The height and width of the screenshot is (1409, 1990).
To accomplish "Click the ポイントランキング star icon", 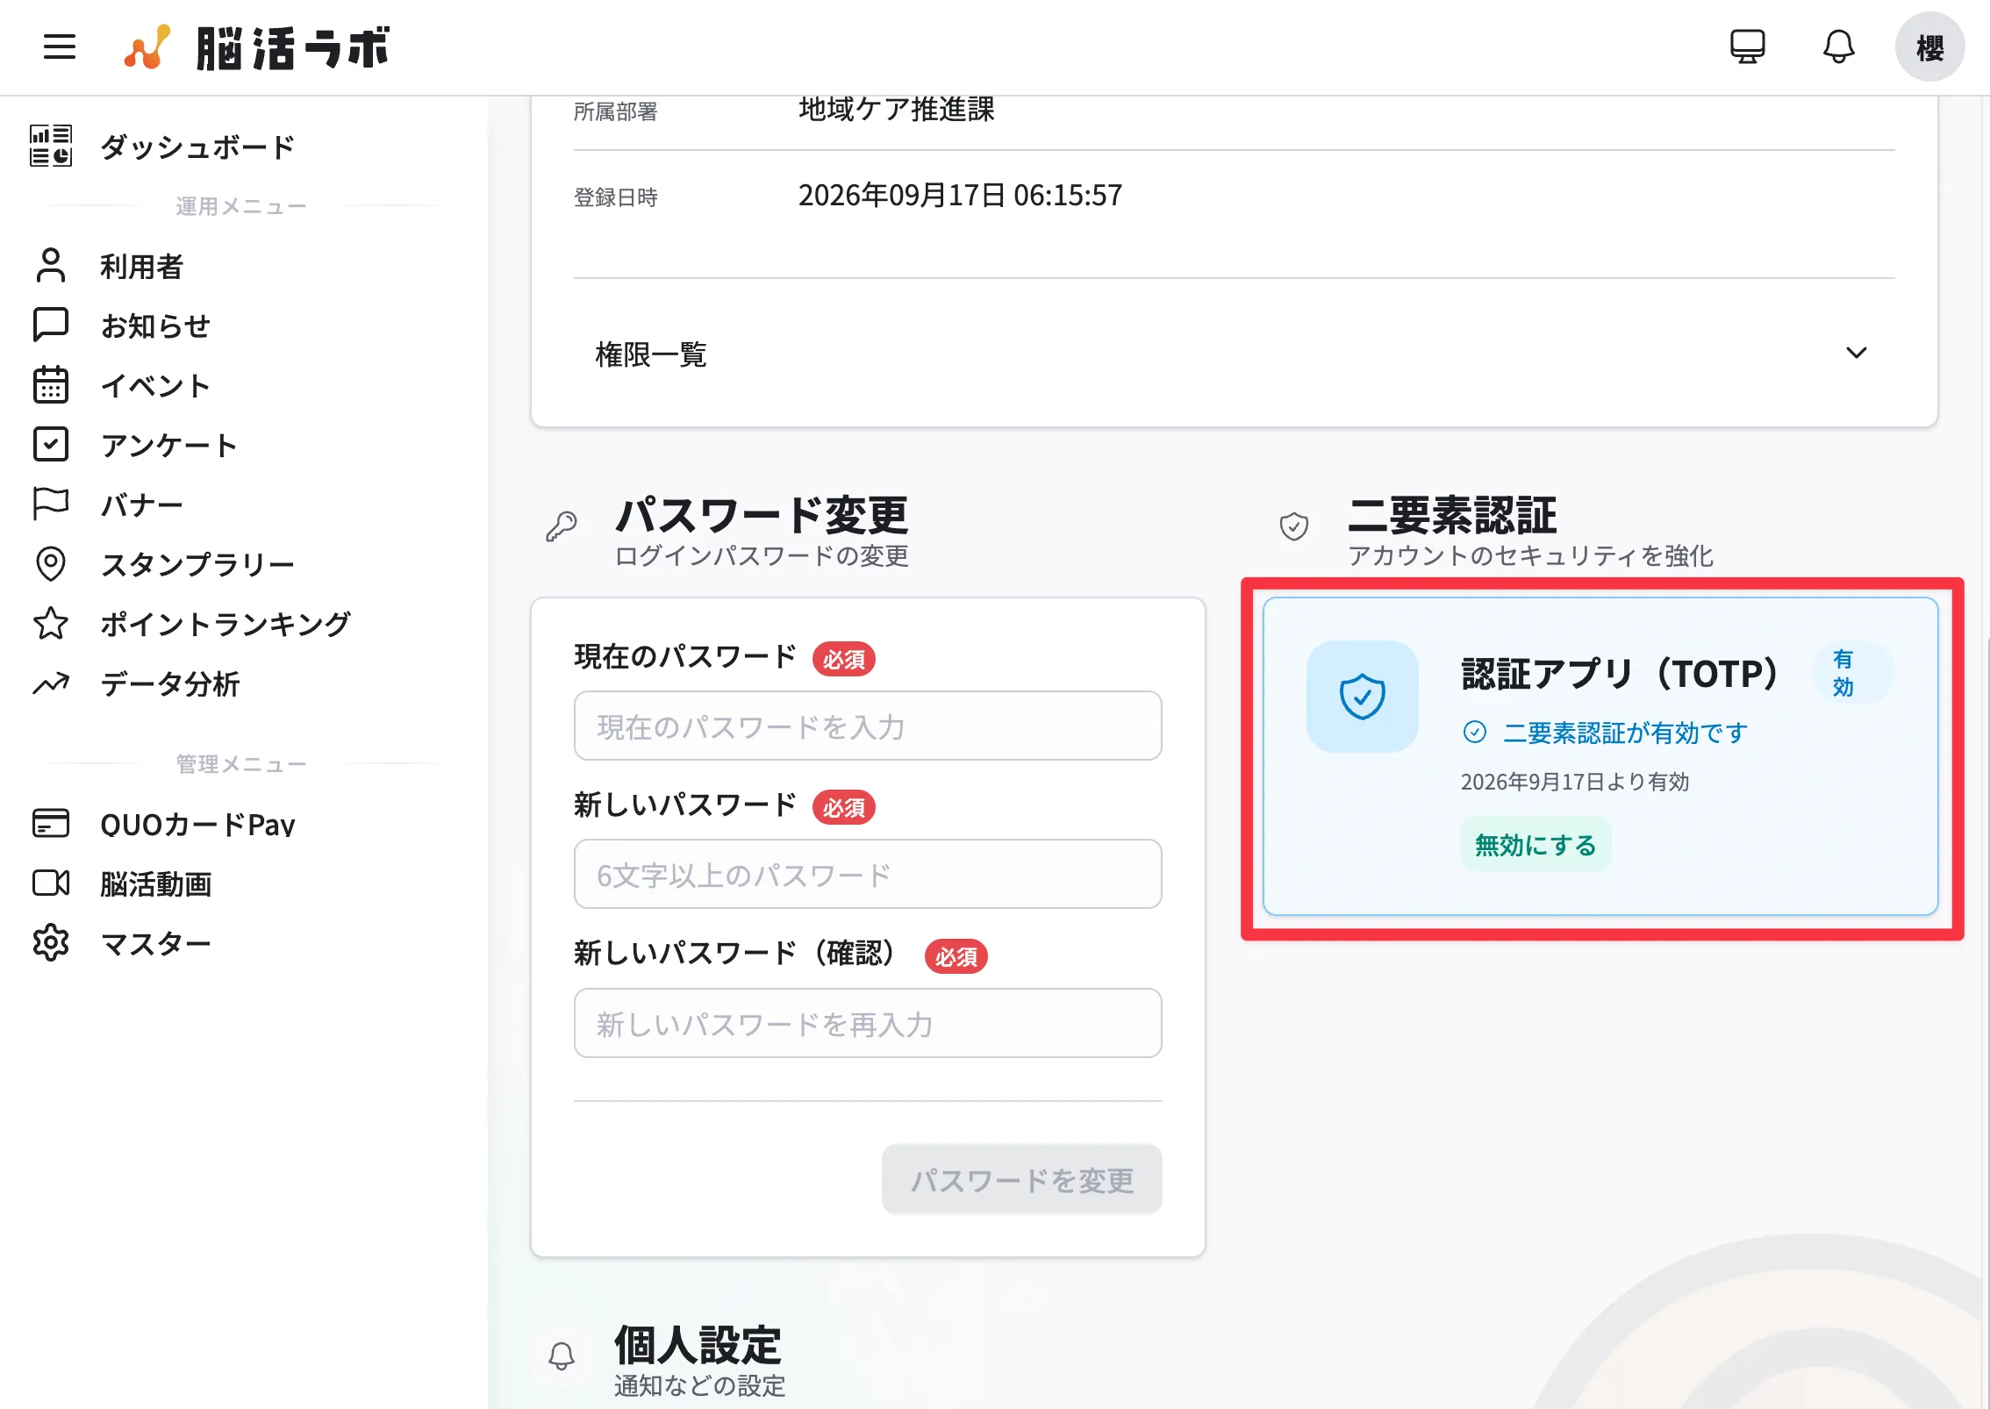I will coord(51,623).
